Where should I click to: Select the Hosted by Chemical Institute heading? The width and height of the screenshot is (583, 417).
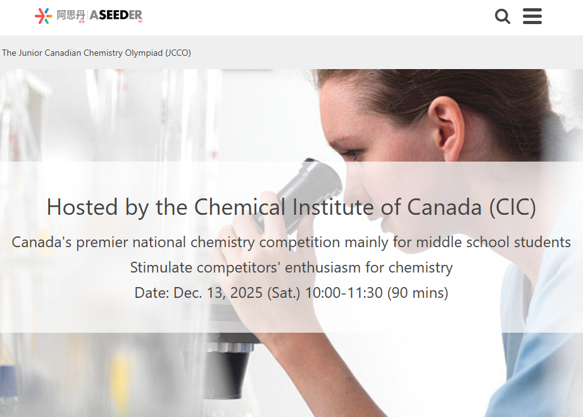(291, 207)
